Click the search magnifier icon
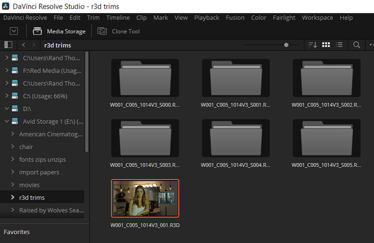This screenshot has height=243, width=374. pyautogui.click(x=356, y=45)
